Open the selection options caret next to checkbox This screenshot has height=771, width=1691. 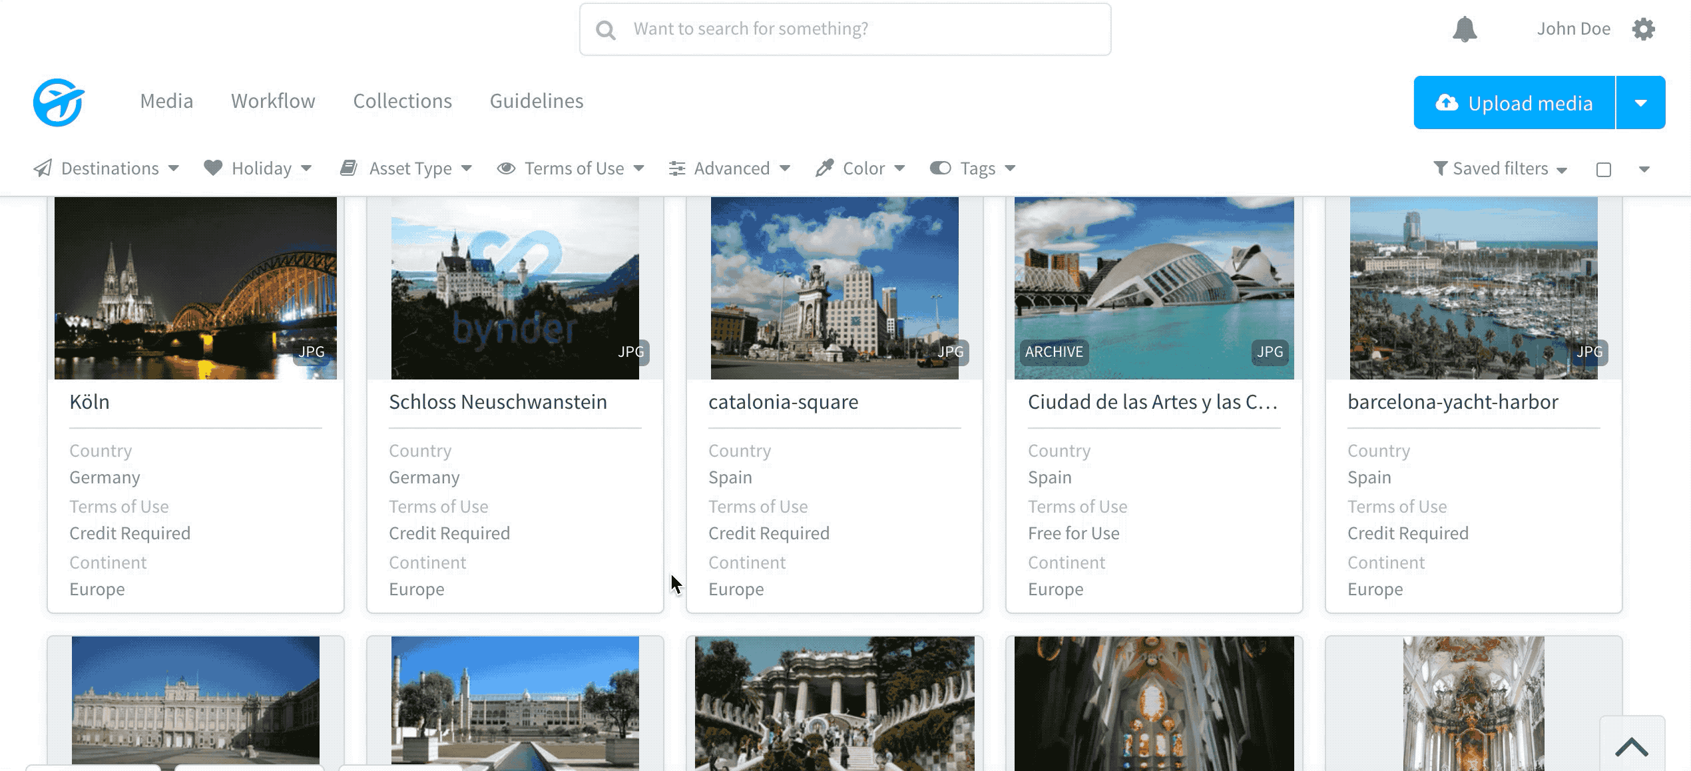click(1644, 170)
